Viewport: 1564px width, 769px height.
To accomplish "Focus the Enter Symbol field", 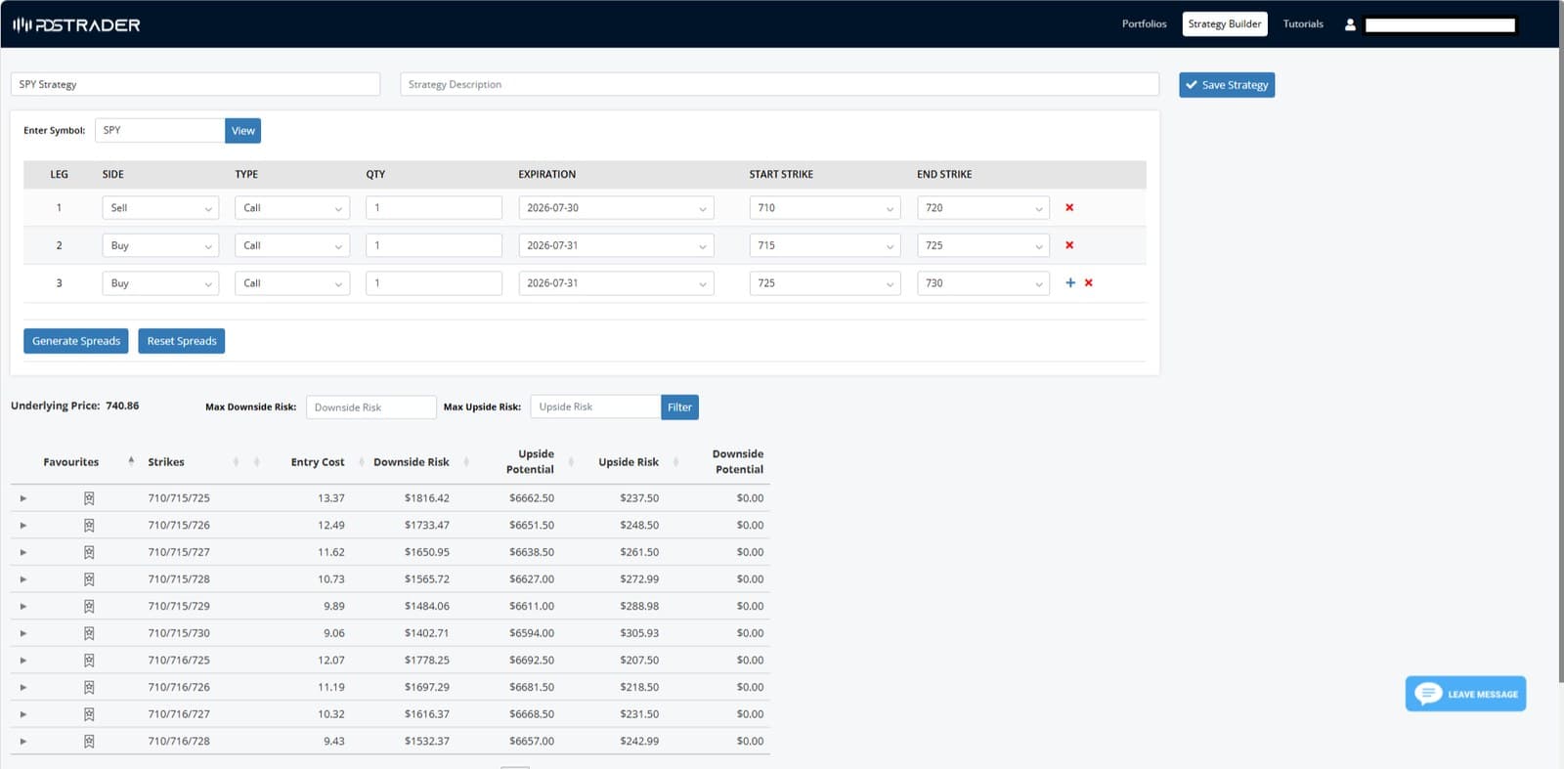I will click(160, 130).
